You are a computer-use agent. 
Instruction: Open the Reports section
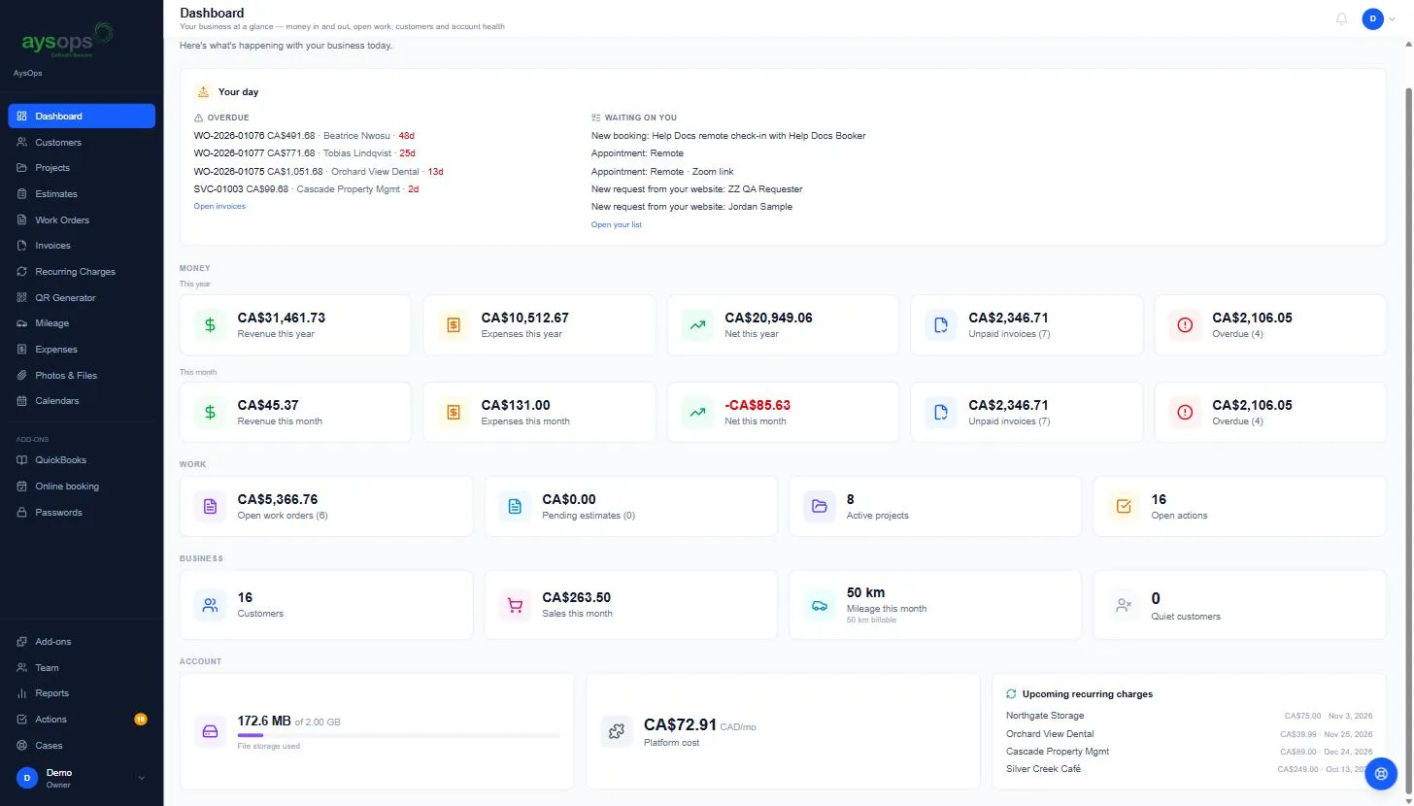[x=82, y=693]
